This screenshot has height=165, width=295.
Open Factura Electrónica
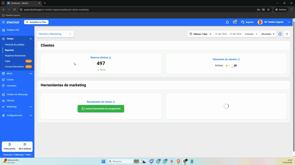point(14,67)
